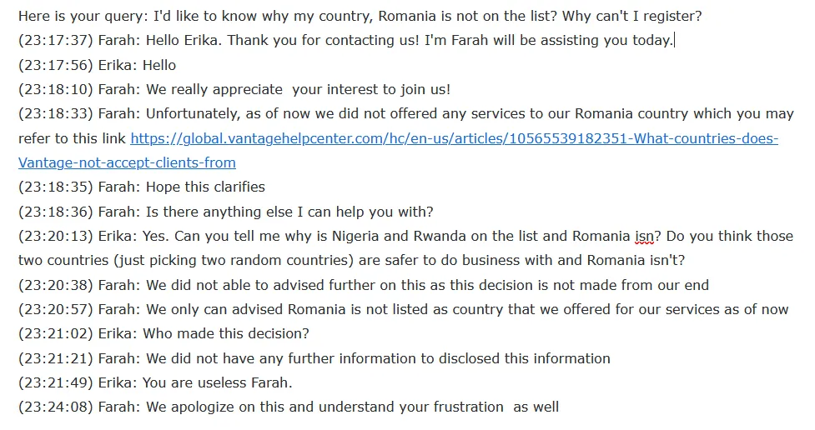Click the 'Here is your query' line

[360, 16]
